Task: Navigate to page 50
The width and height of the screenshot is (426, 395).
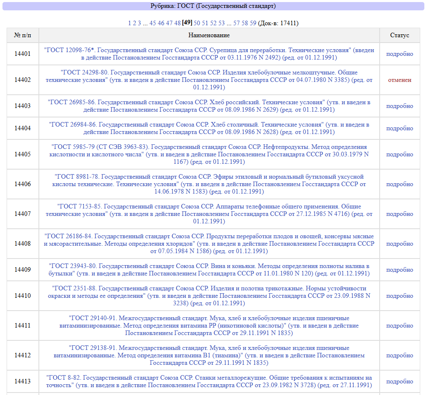Action: [x=197, y=23]
